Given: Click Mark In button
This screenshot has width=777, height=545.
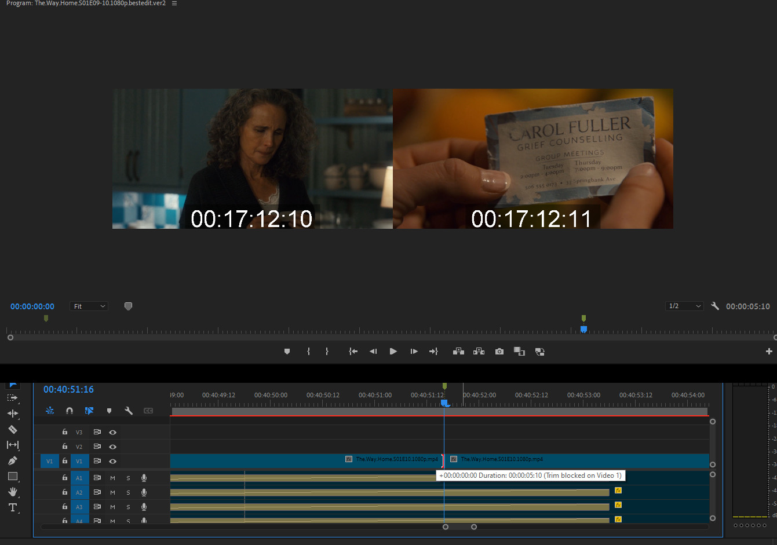Looking at the screenshot, I should (308, 352).
